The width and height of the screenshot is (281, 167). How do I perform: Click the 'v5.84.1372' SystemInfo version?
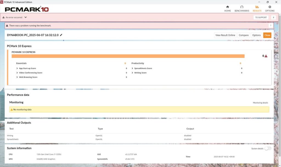click(130, 159)
